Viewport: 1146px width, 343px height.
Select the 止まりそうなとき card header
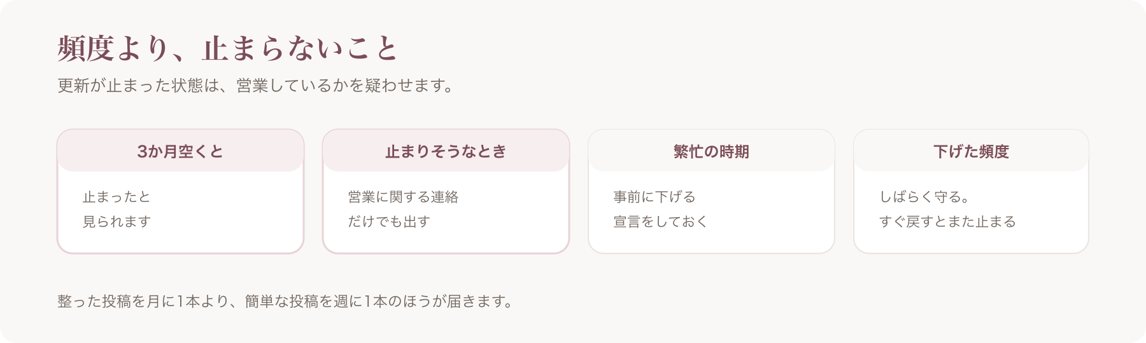[x=446, y=151]
